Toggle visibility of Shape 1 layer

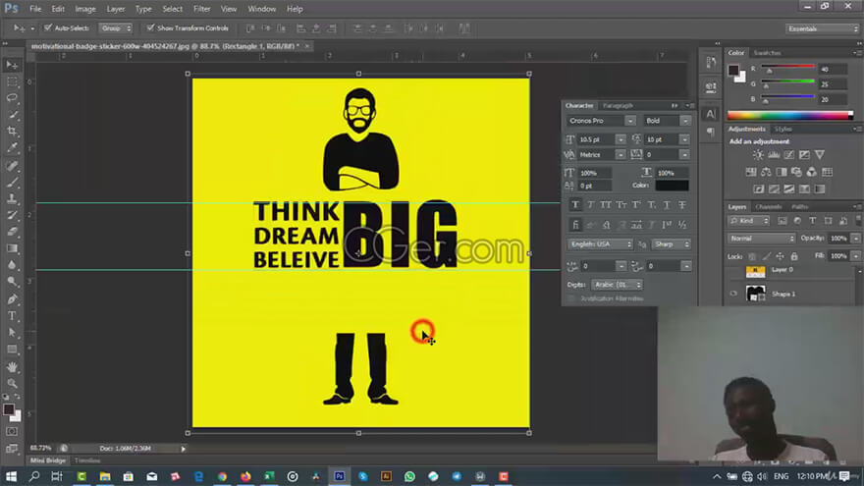733,294
